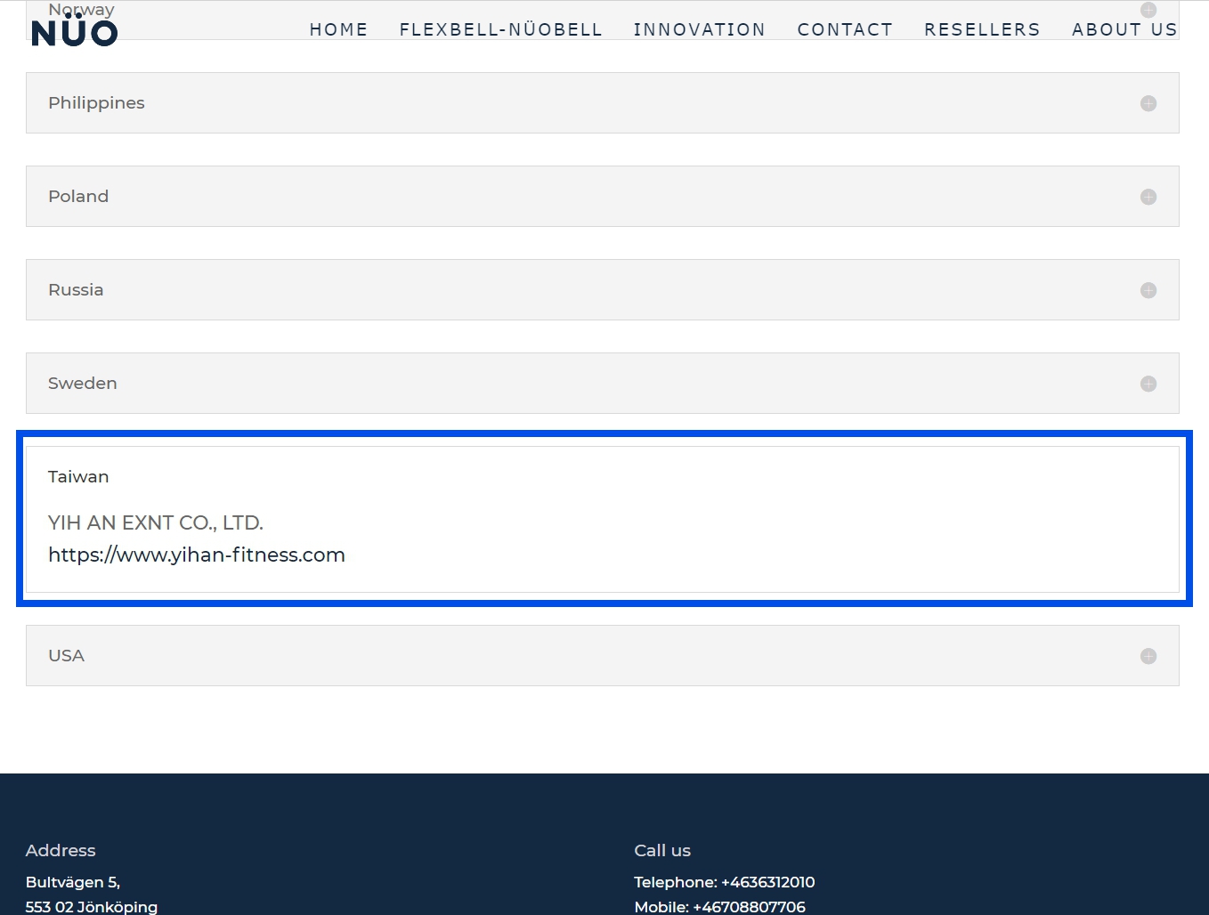Click the plus icon in the Russia row
Image resolution: width=1209 pixels, height=915 pixels.
[1148, 290]
